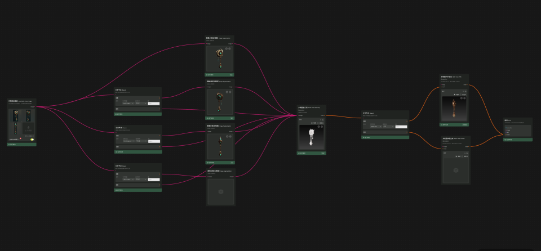Click the round icon on top Image Segmentation preview
Image resolution: width=541 pixels, height=251 pixels.
coord(228,49)
